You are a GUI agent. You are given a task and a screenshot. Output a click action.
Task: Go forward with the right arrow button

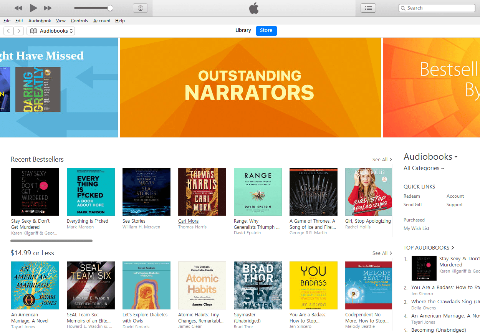pyautogui.click(x=19, y=31)
